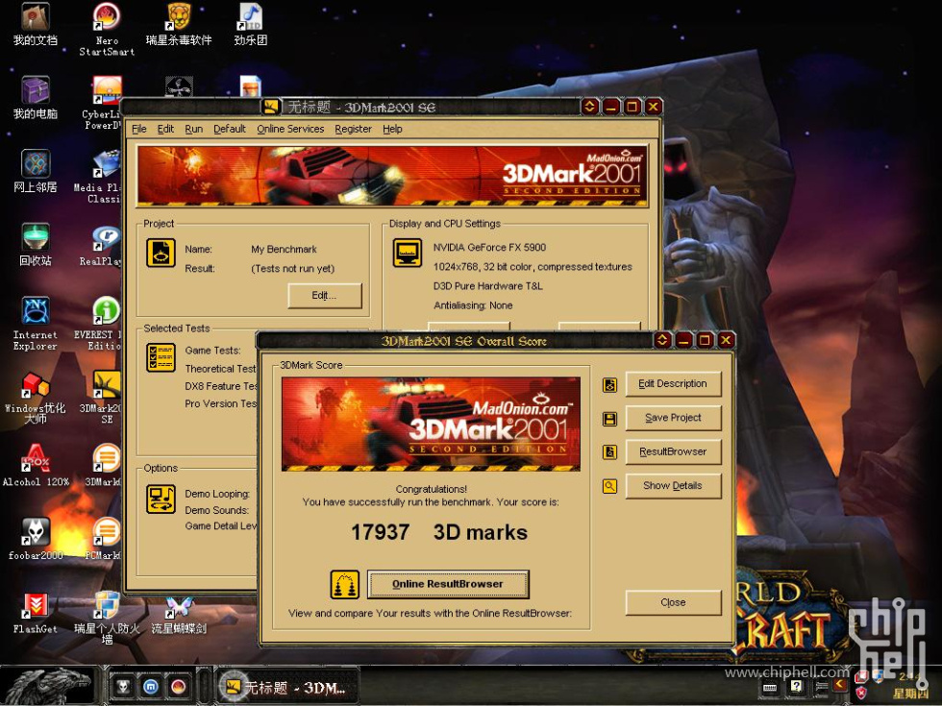Click the eagle Start button on taskbar
Screen dimensions: 942x706
pyautogui.click(x=48, y=686)
